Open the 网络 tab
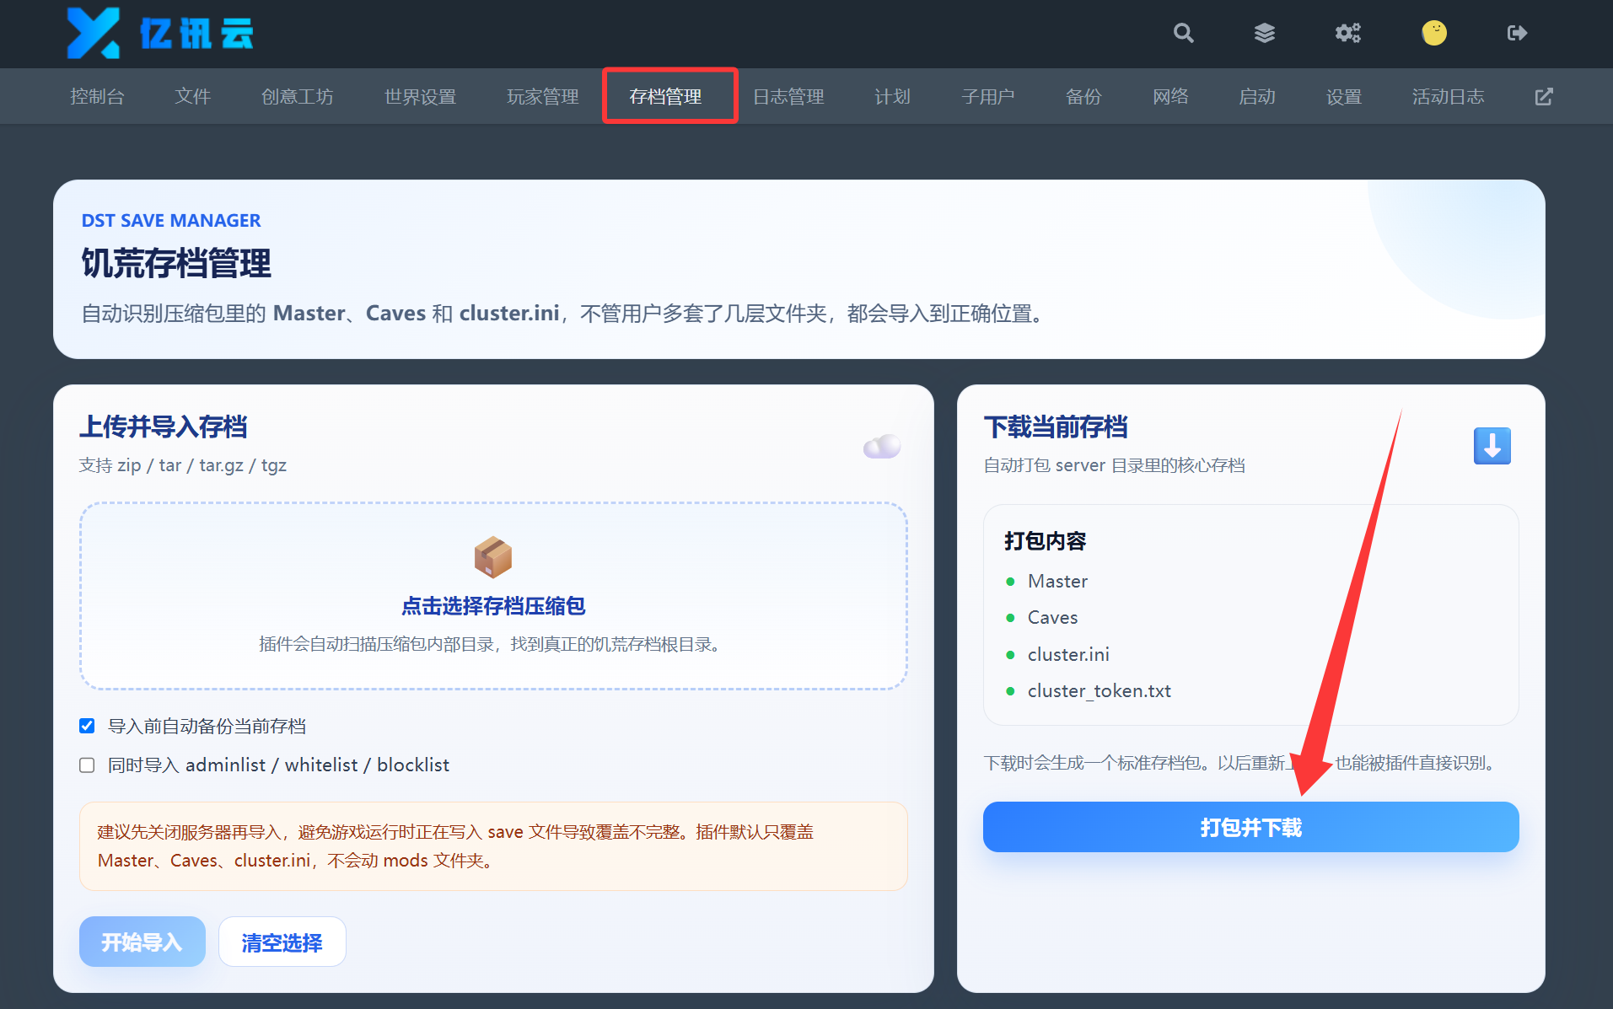The height and width of the screenshot is (1009, 1613). [1170, 97]
